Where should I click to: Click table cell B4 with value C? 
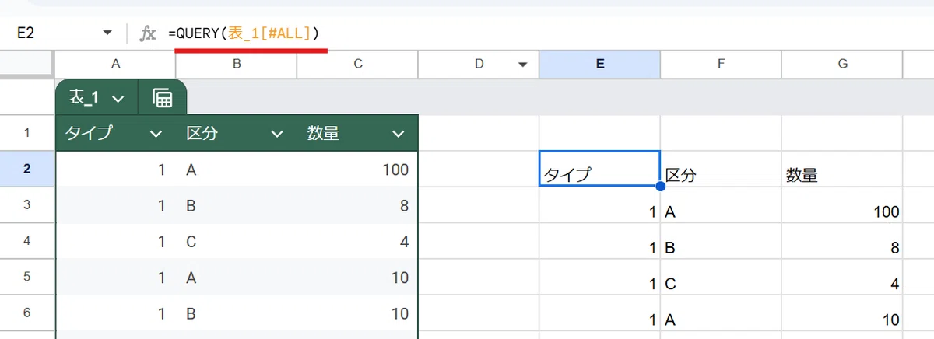click(237, 241)
